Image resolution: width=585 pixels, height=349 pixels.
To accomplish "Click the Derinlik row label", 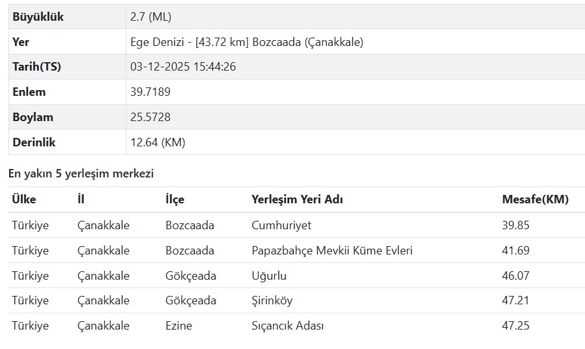I will coord(34,142).
